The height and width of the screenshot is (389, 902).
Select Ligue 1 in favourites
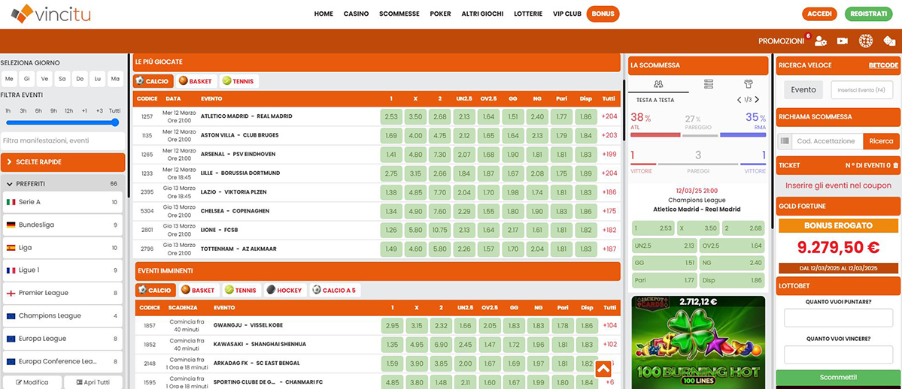(x=62, y=270)
